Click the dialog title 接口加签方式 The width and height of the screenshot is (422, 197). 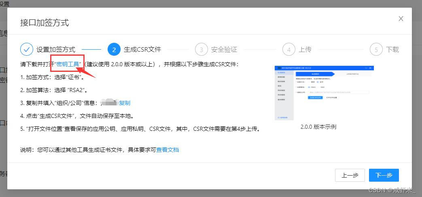point(45,23)
